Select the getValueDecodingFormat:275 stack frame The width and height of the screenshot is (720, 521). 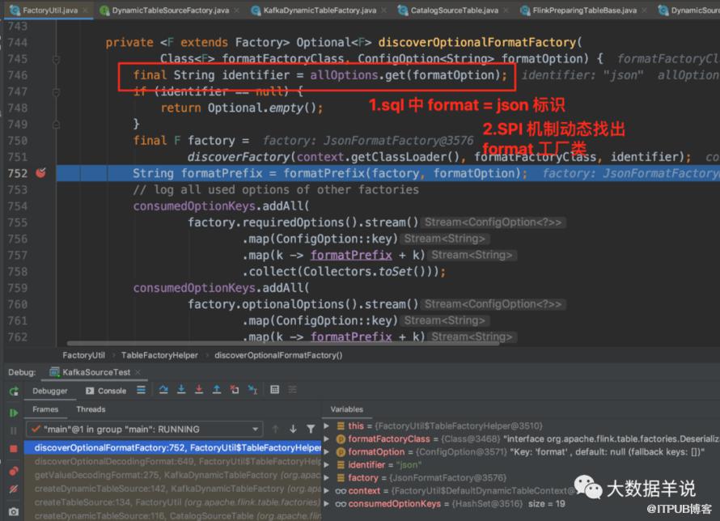pyautogui.click(x=172, y=475)
